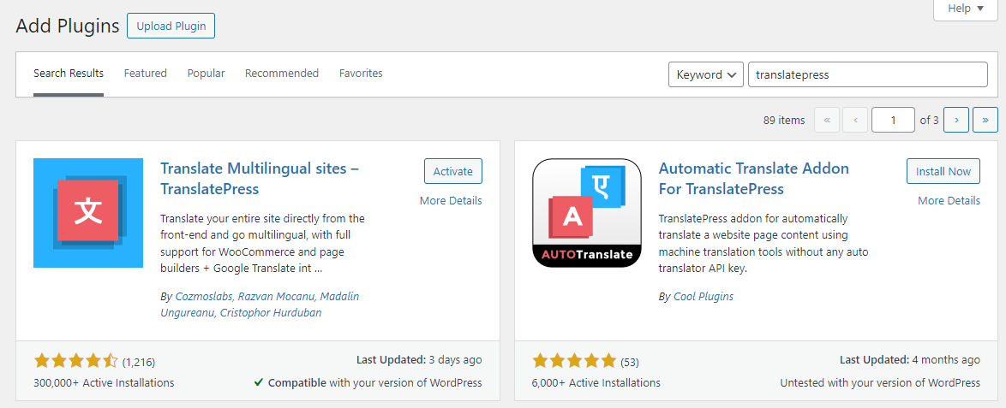
Task: Click the TranslatePress plugin icon
Action: 88,213
